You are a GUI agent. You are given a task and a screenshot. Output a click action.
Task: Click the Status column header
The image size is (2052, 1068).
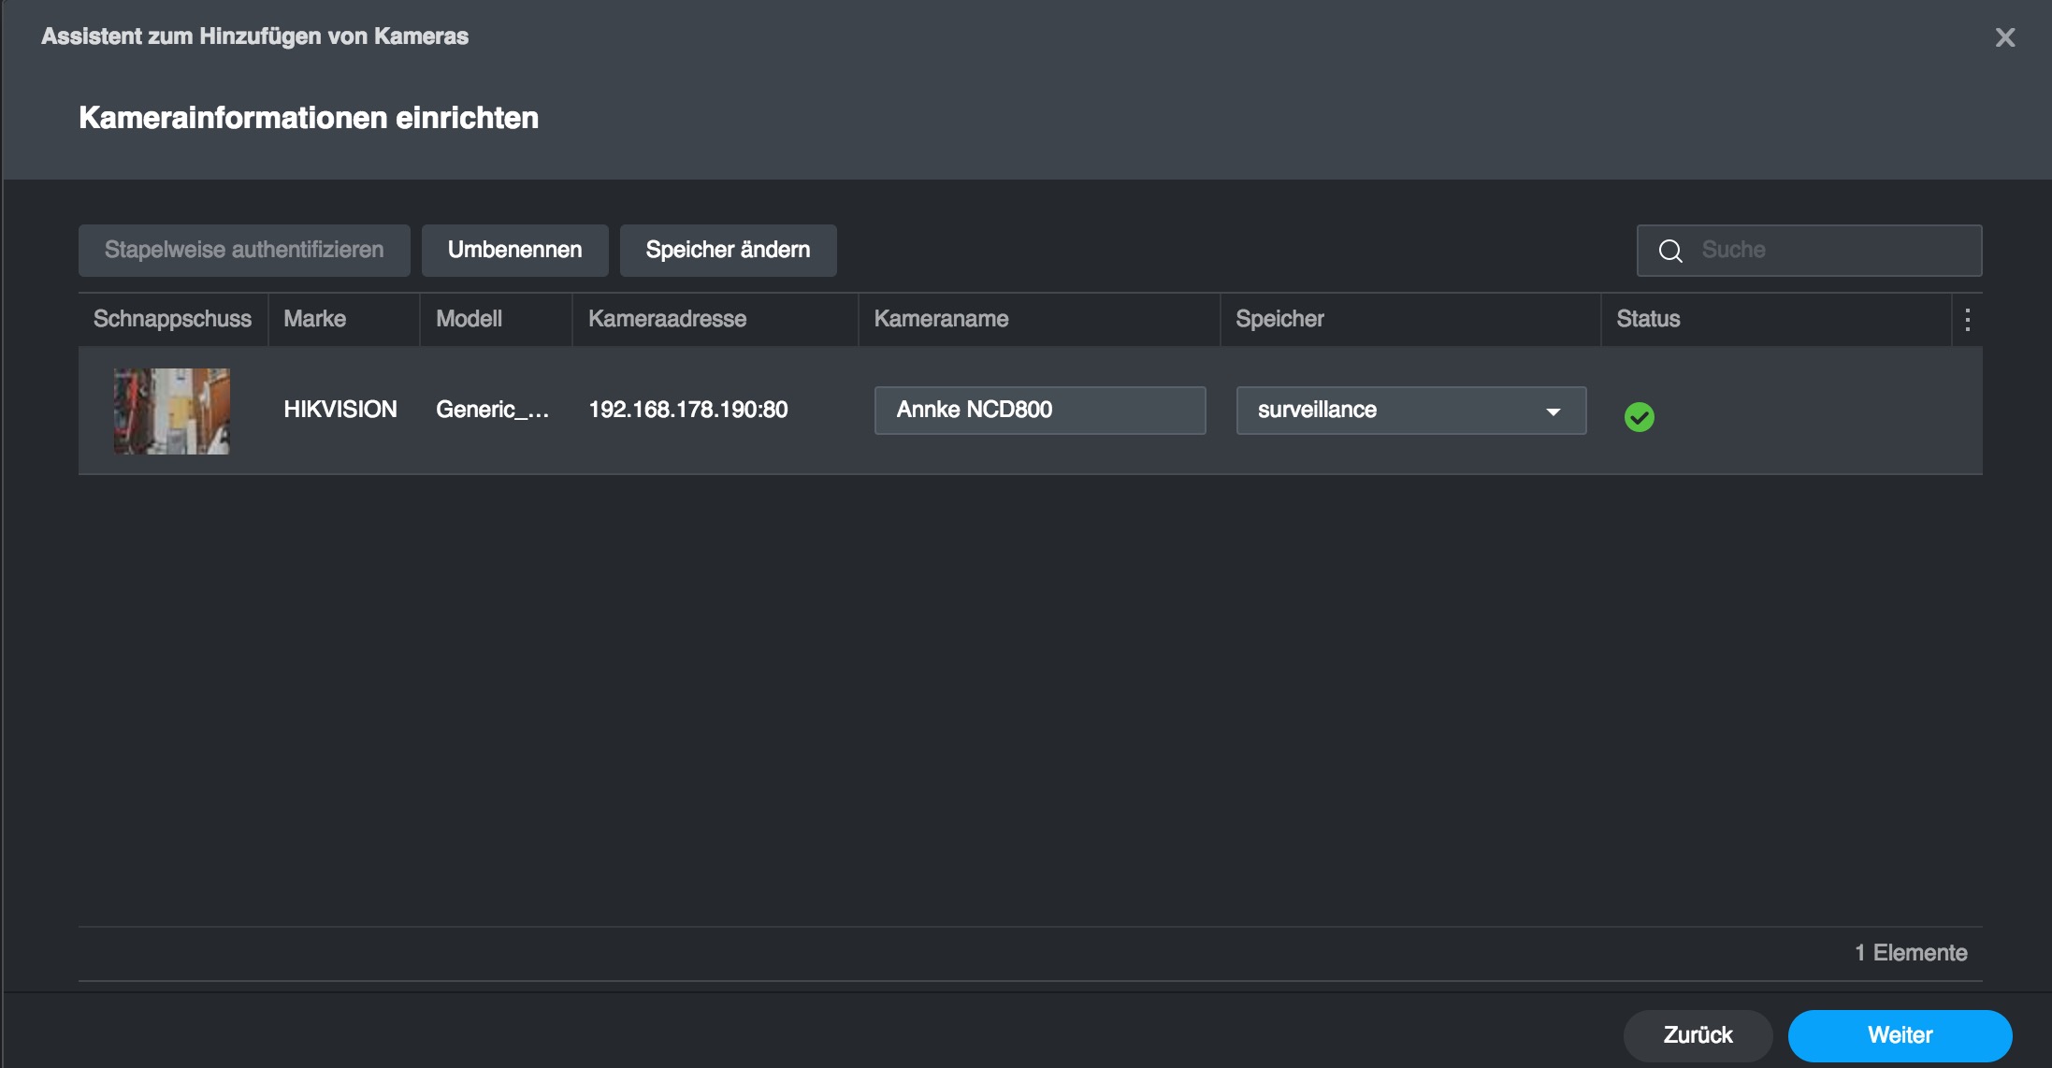1648,319
